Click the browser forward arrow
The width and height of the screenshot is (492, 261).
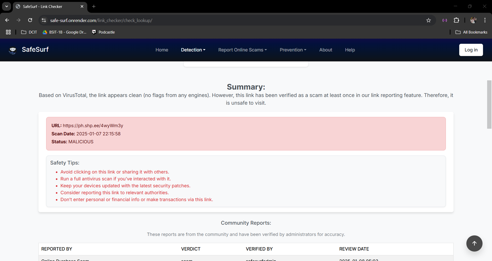click(18, 20)
